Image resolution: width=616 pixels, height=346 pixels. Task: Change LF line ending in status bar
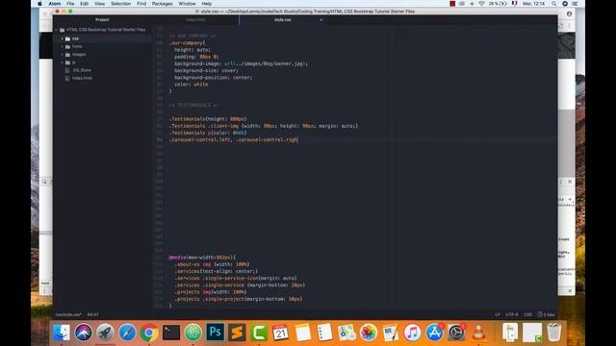point(498,314)
